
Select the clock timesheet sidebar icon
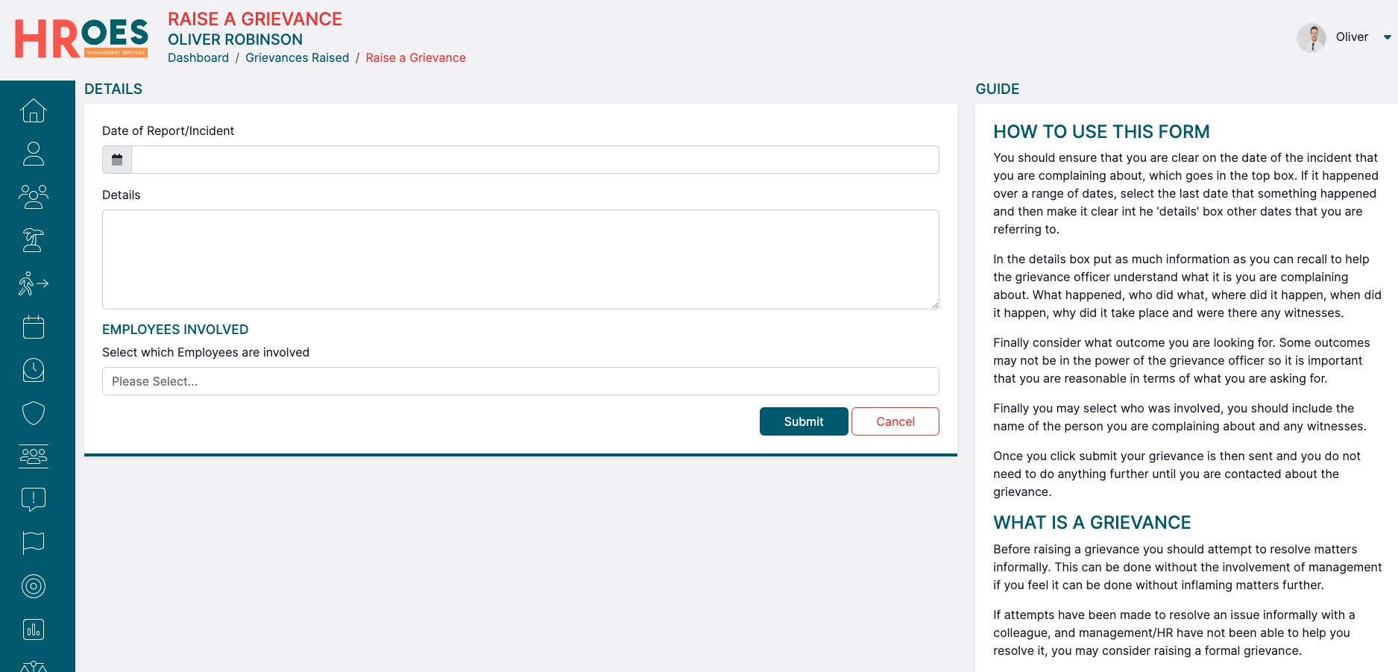coord(34,370)
